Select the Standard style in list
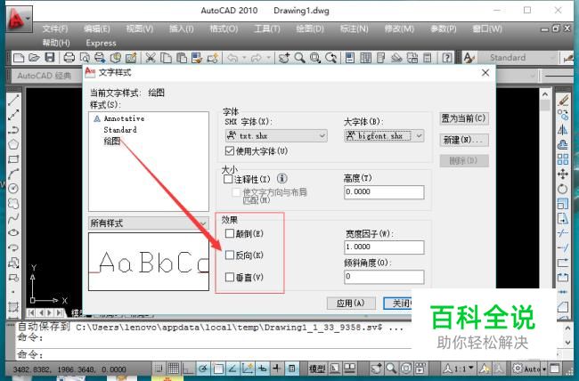The height and width of the screenshot is (381, 579). [x=120, y=130]
